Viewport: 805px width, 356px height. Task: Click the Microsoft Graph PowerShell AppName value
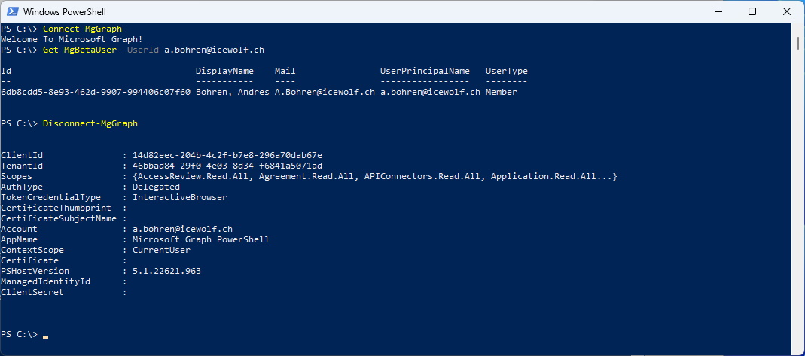(201, 239)
